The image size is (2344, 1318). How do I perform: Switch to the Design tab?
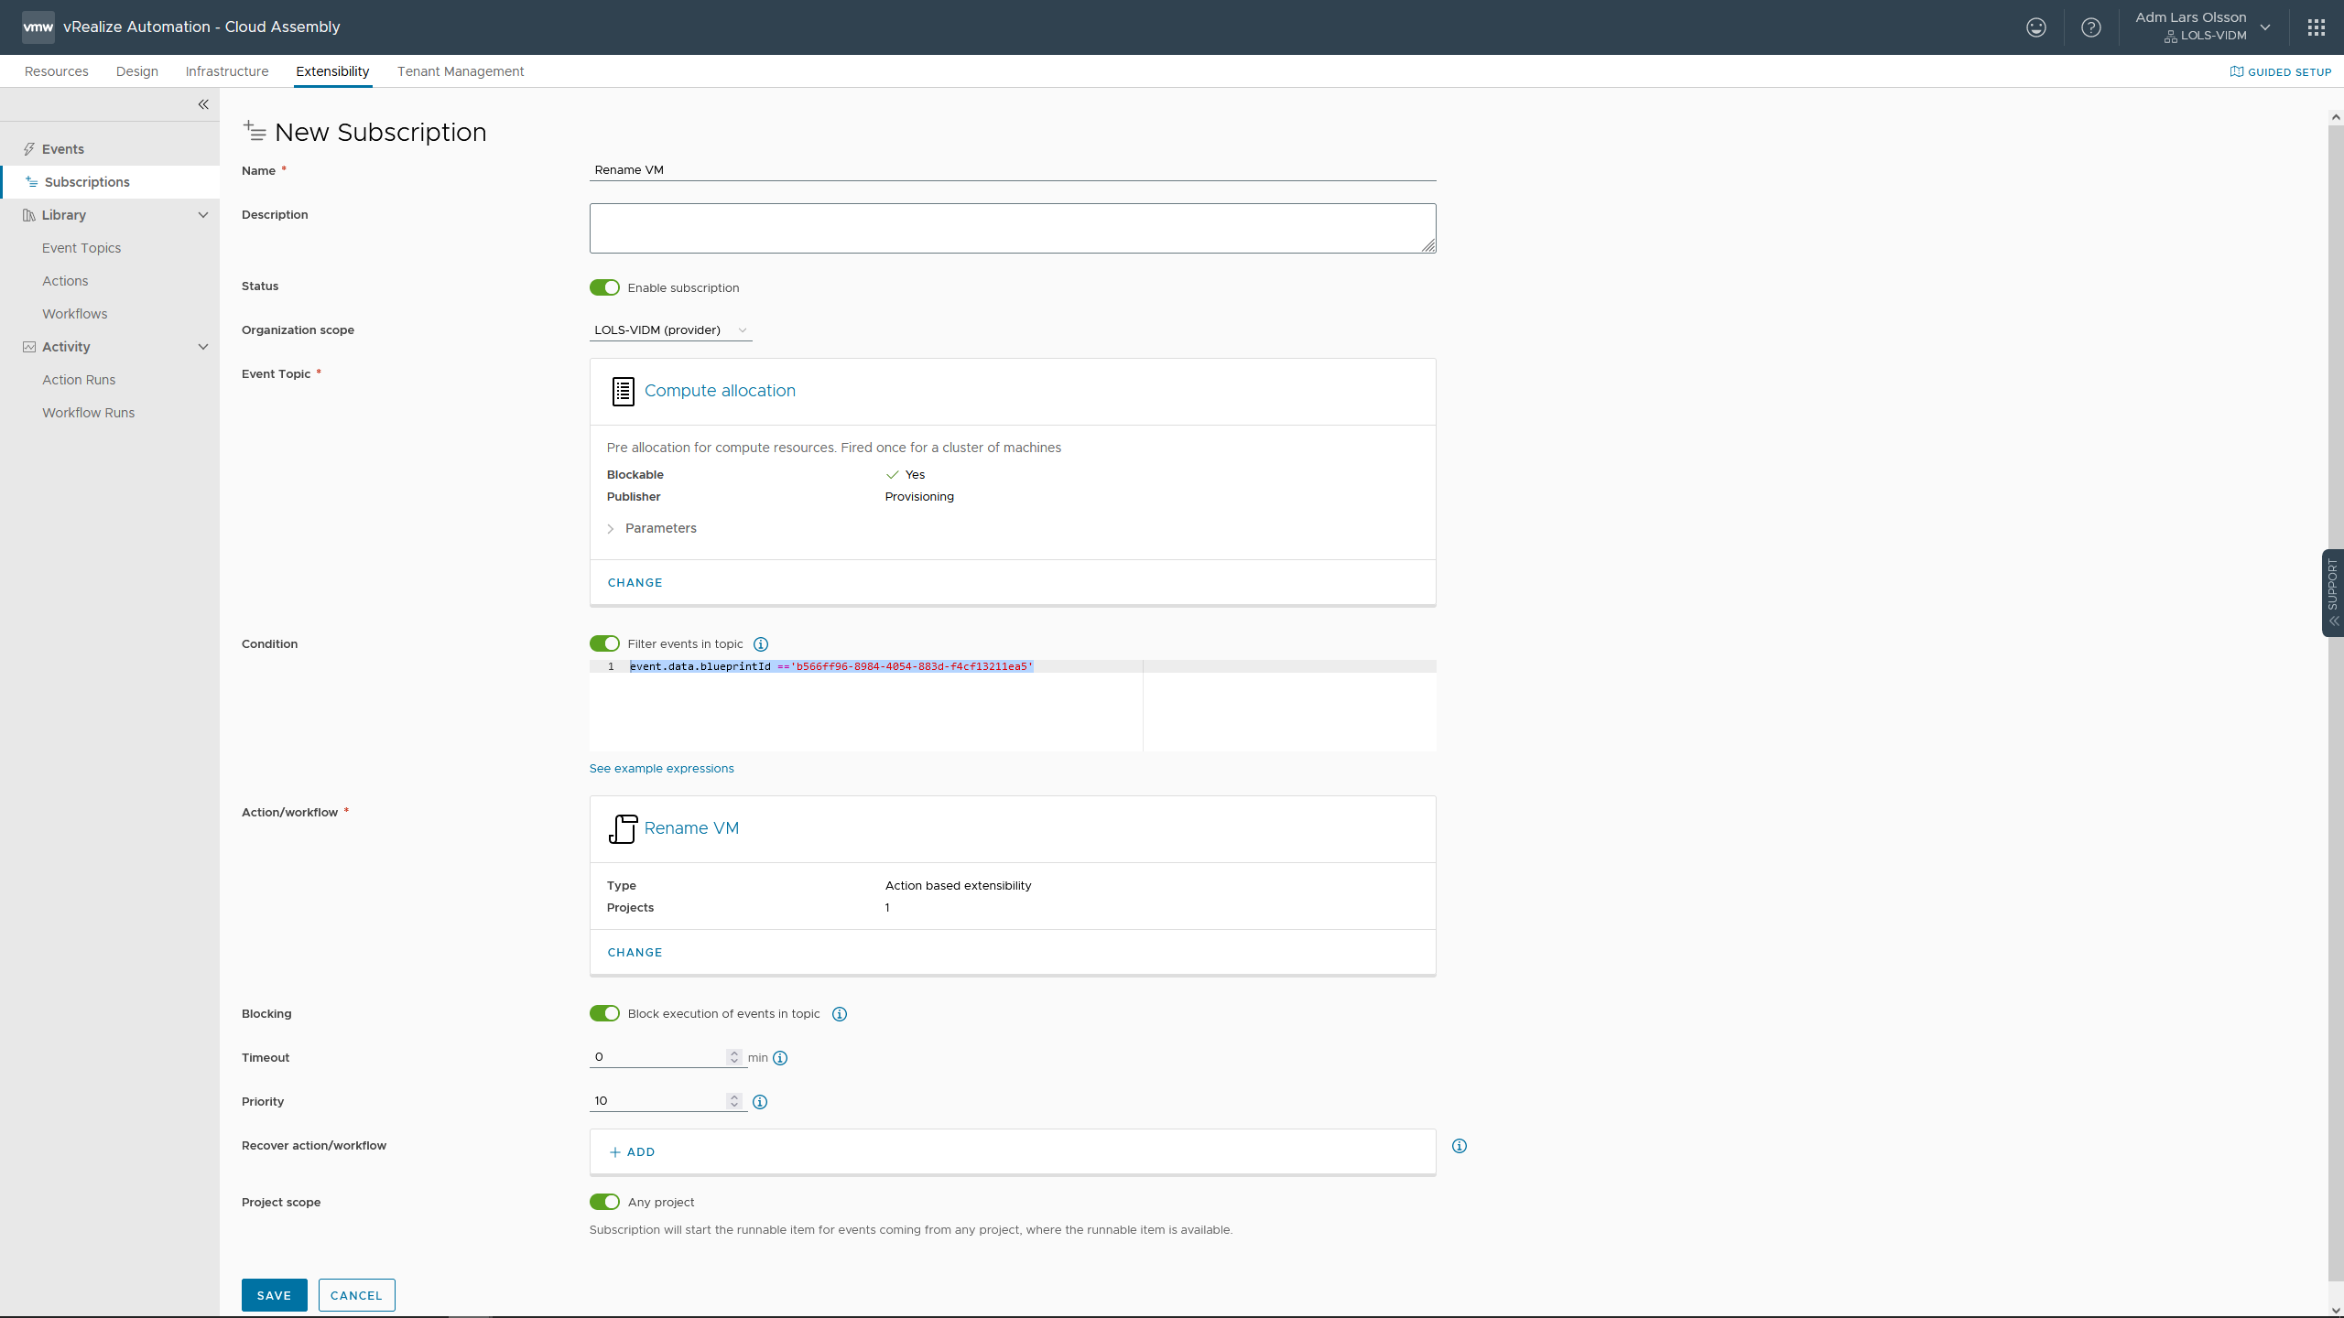coord(137,71)
